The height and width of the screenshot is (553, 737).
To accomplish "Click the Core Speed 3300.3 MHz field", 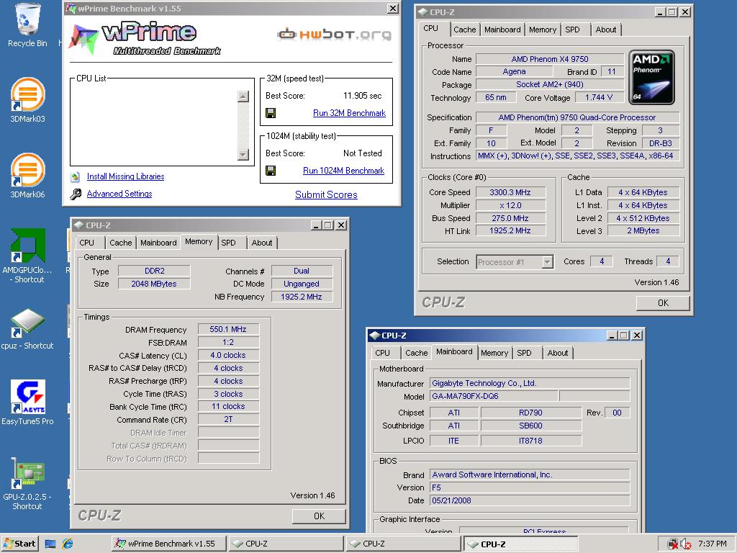I will (x=510, y=192).
